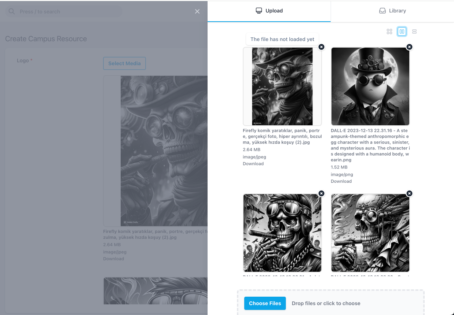Click Download under the Logo preview on the form
The height and width of the screenshot is (315, 454).
click(113, 259)
